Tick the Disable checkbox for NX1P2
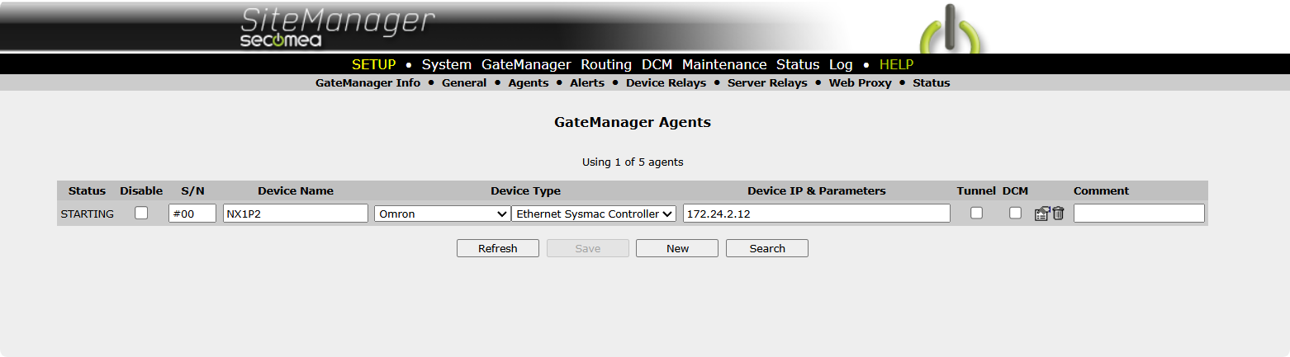 [x=141, y=213]
